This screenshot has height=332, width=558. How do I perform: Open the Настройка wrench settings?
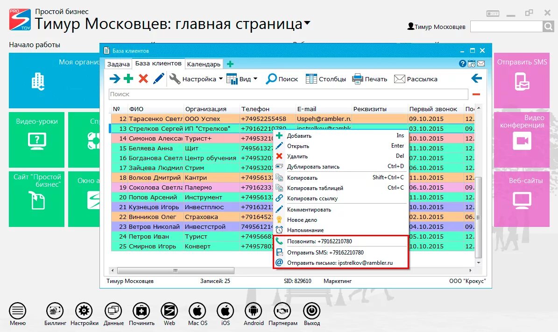pyautogui.click(x=192, y=79)
